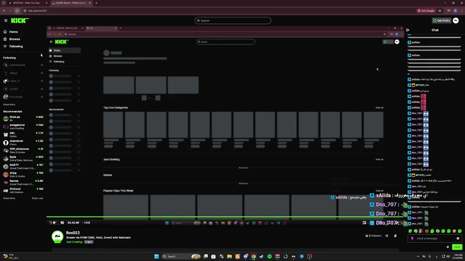The image size is (465, 261).
Task: Open recommended channel NickLee
Action: tap(23, 119)
